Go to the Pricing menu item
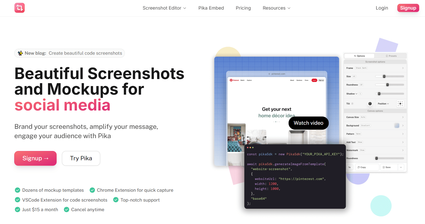The image size is (425, 224). point(243,8)
